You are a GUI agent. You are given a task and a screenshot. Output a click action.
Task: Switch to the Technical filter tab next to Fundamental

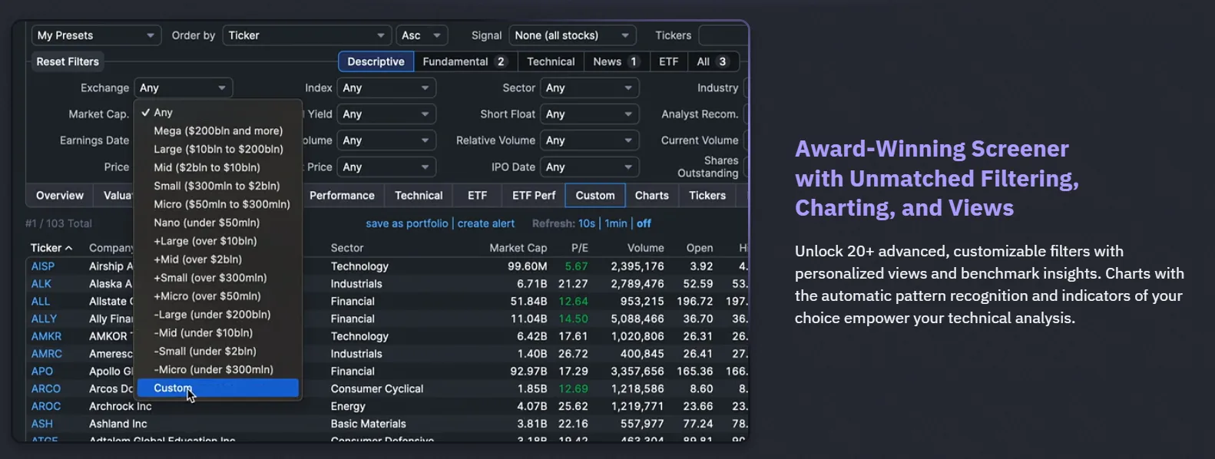[551, 61]
